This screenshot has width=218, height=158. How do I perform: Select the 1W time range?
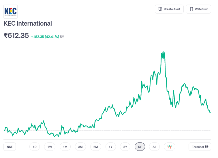pos(50,147)
